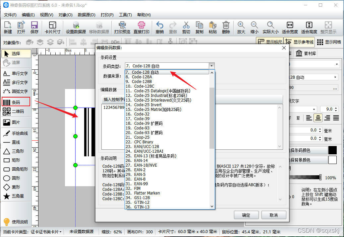
Task: Select the 图片 image tool
Action: click(x=16, y=122)
